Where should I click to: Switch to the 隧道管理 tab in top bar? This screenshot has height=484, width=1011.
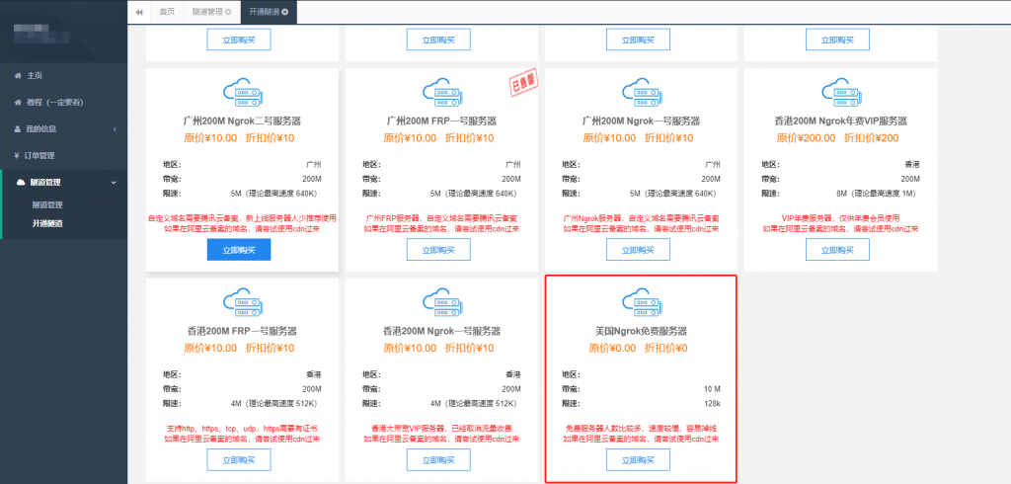[207, 12]
